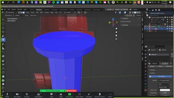Image resolution: width=174 pixels, height=98 pixels.
Task: Toggle X-ray mode in viewport header
Action: (x=130, y=13)
